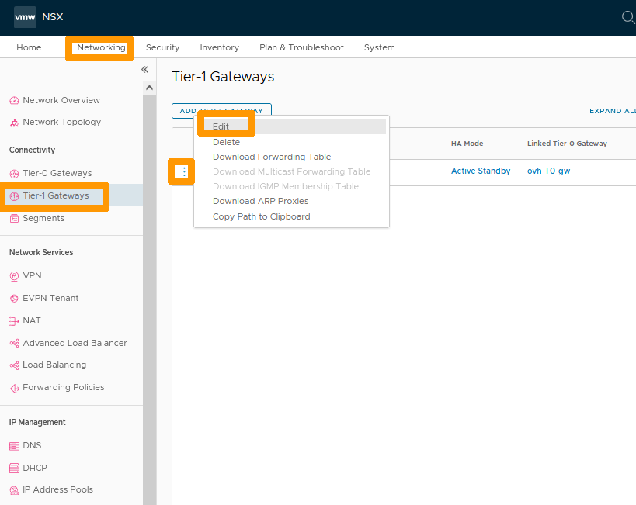The image size is (636, 505).
Task: Open the Segments section
Action: (x=42, y=218)
